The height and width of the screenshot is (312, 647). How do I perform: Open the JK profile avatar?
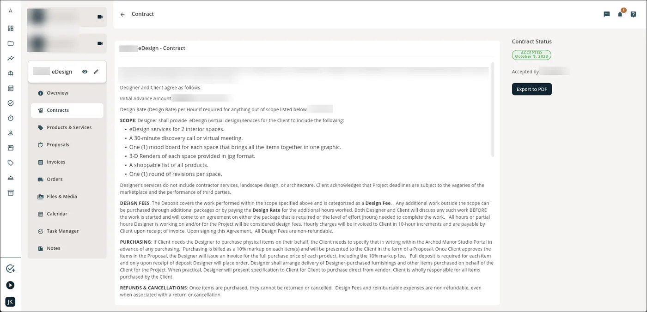coord(10,301)
